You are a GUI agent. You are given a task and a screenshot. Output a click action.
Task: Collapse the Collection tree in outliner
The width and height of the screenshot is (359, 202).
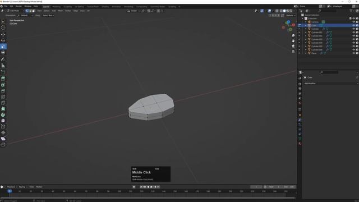(x=303, y=19)
